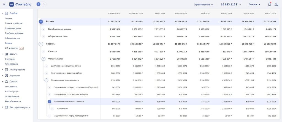Collapse the Обязательства table row chevron

point(43,59)
